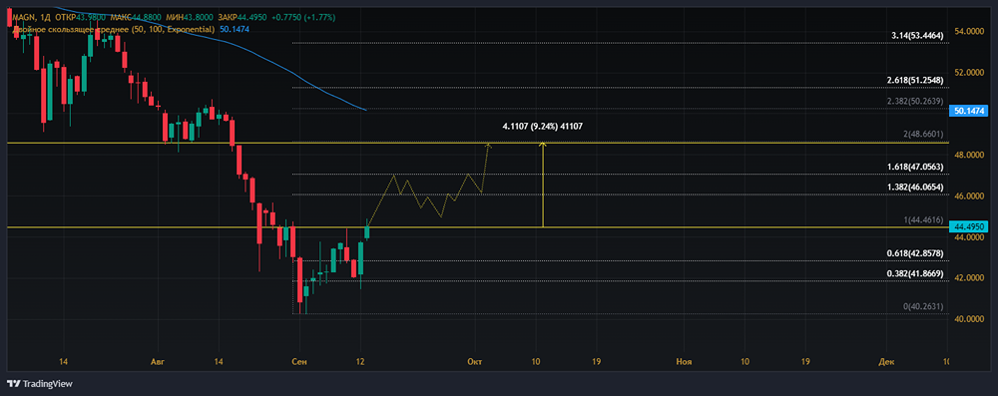Click the Ноя date on time axis

685,362
